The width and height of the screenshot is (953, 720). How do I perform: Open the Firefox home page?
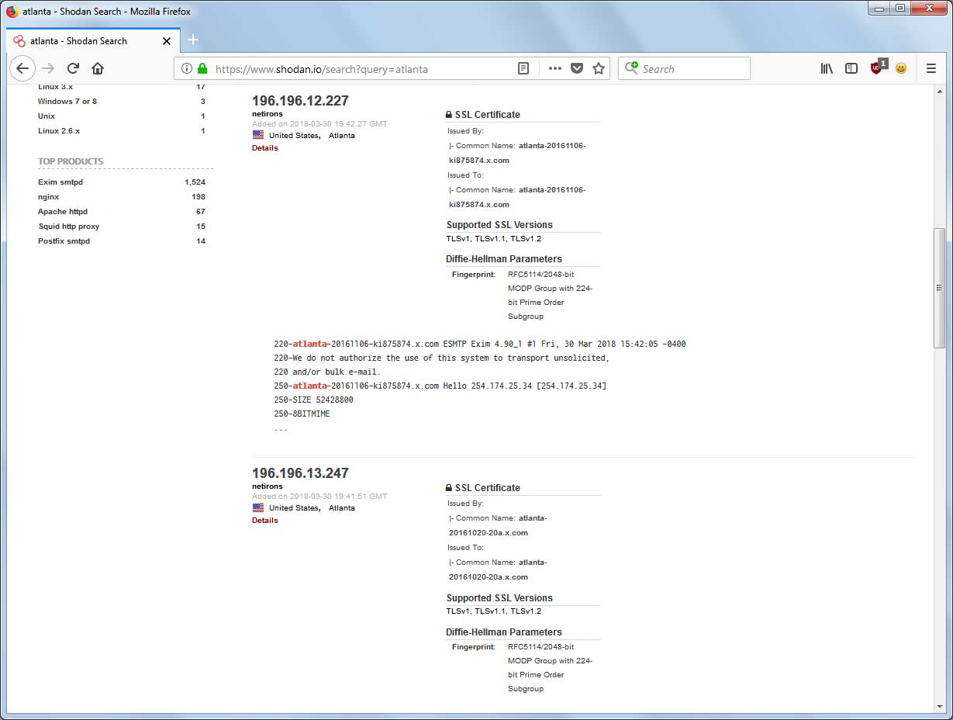click(x=98, y=68)
